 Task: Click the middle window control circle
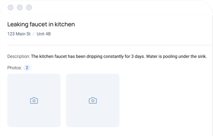20,7
